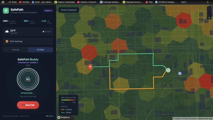Click the GEMINI 3 badge
This screenshot has height=120, width=213.
48,11
